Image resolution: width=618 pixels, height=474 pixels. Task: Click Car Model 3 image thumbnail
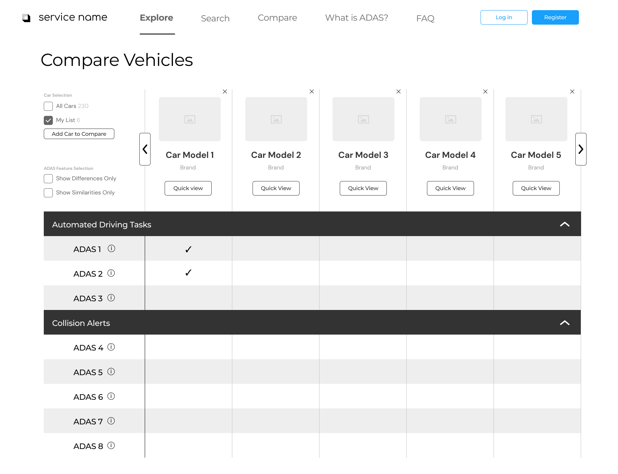click(363, 119)
